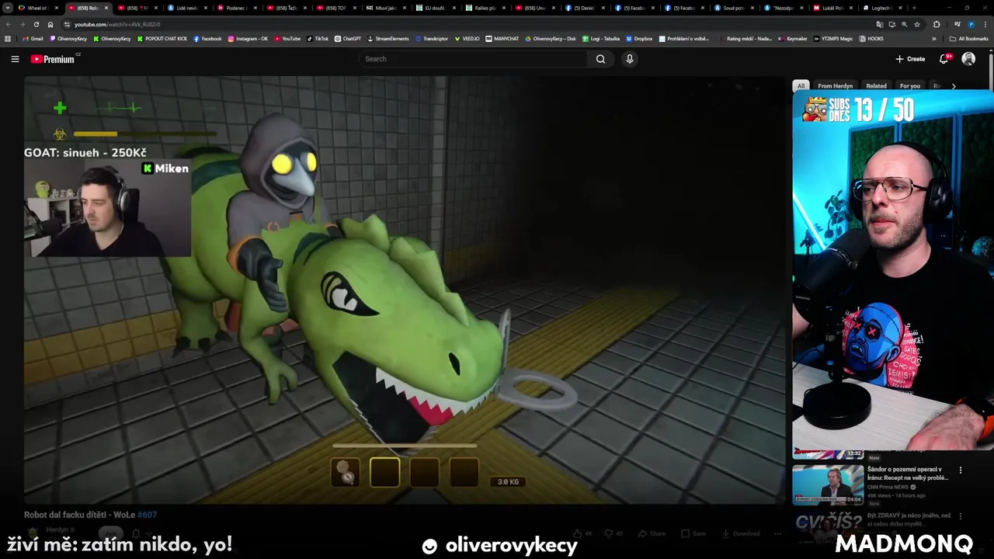The width and height of the screenshot is (994, 559).
Task: Open the TikTok bookmark
Action: 318,38
